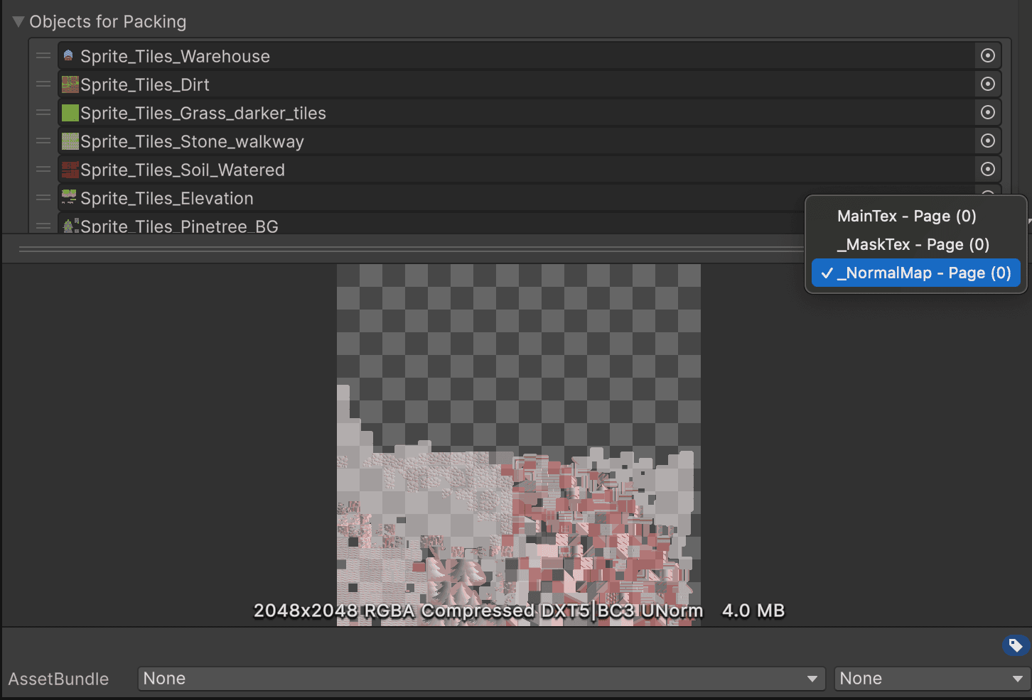Open the object picker for Sprite_Tiles_Dirt
This screenshot has width=1032, height=700.
pos(988,84)
